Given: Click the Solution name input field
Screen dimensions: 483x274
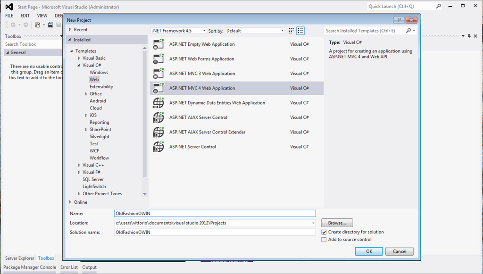Looking at the screenshot, I should [215, 232].
